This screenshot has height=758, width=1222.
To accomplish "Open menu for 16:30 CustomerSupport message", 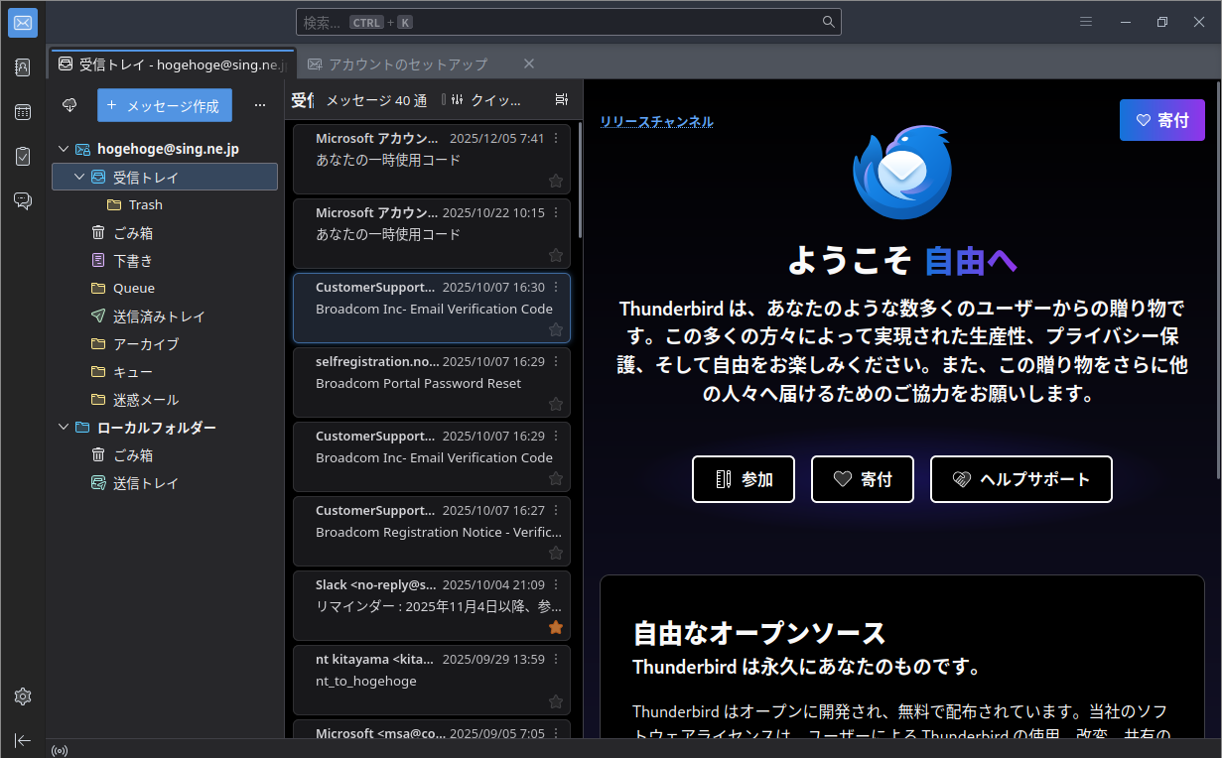I will (x=556, y=287).
